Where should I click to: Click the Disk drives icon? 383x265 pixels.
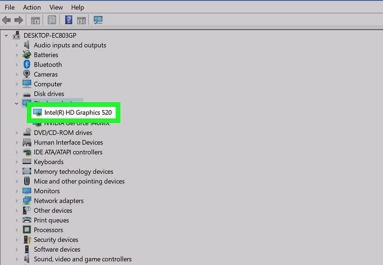coord(27,95)
